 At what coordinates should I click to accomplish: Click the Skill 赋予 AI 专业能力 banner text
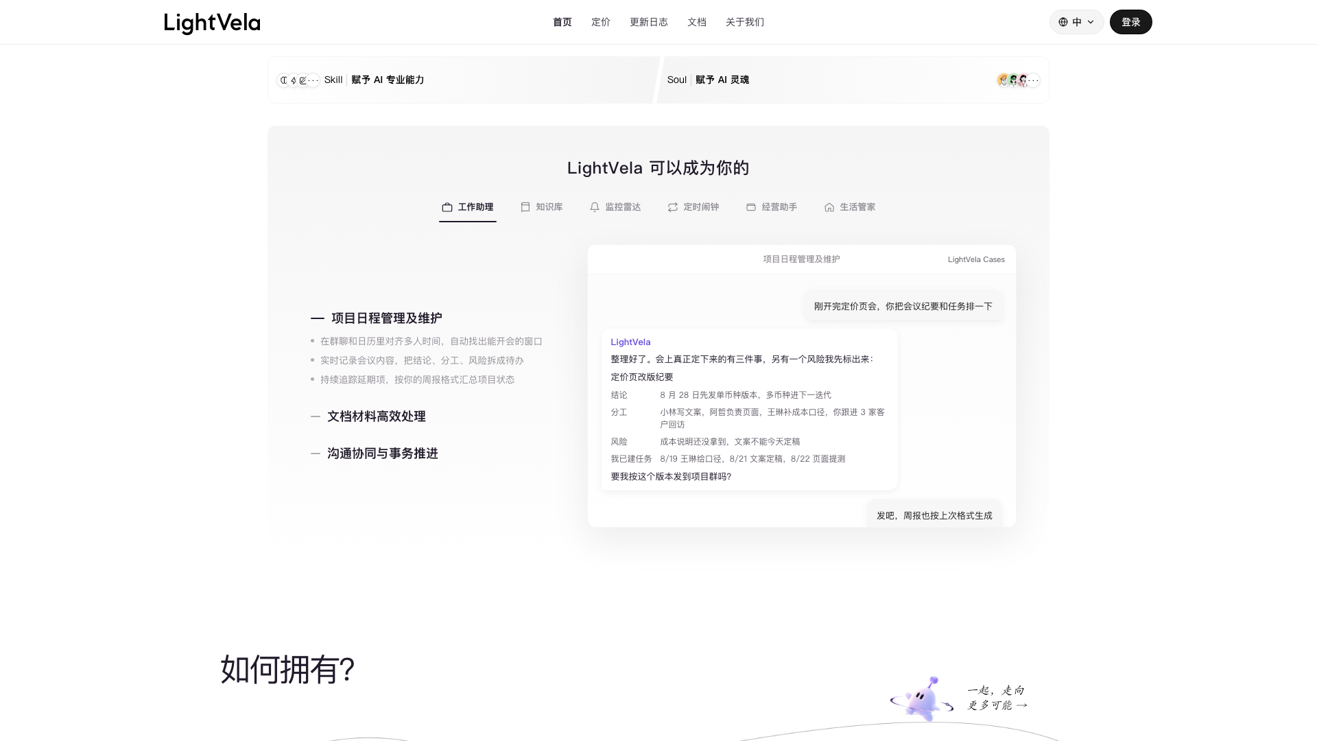(374, 80)
